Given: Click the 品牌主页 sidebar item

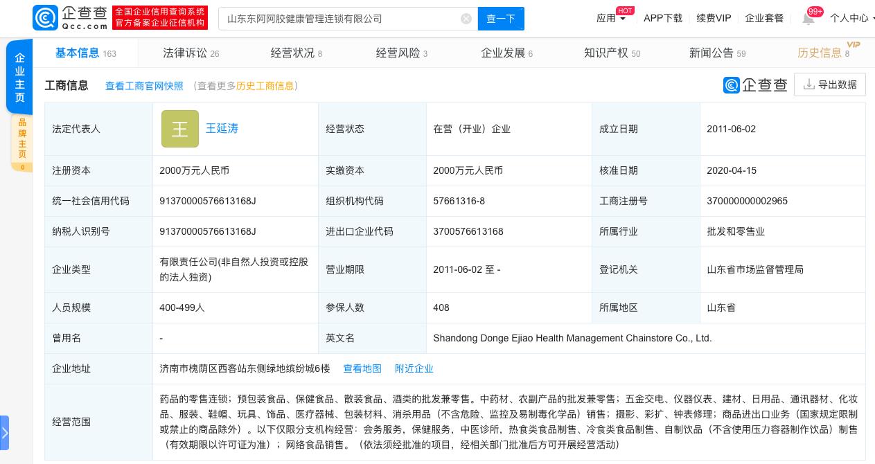Looking at the screenshot, I should tap(22, 138).
